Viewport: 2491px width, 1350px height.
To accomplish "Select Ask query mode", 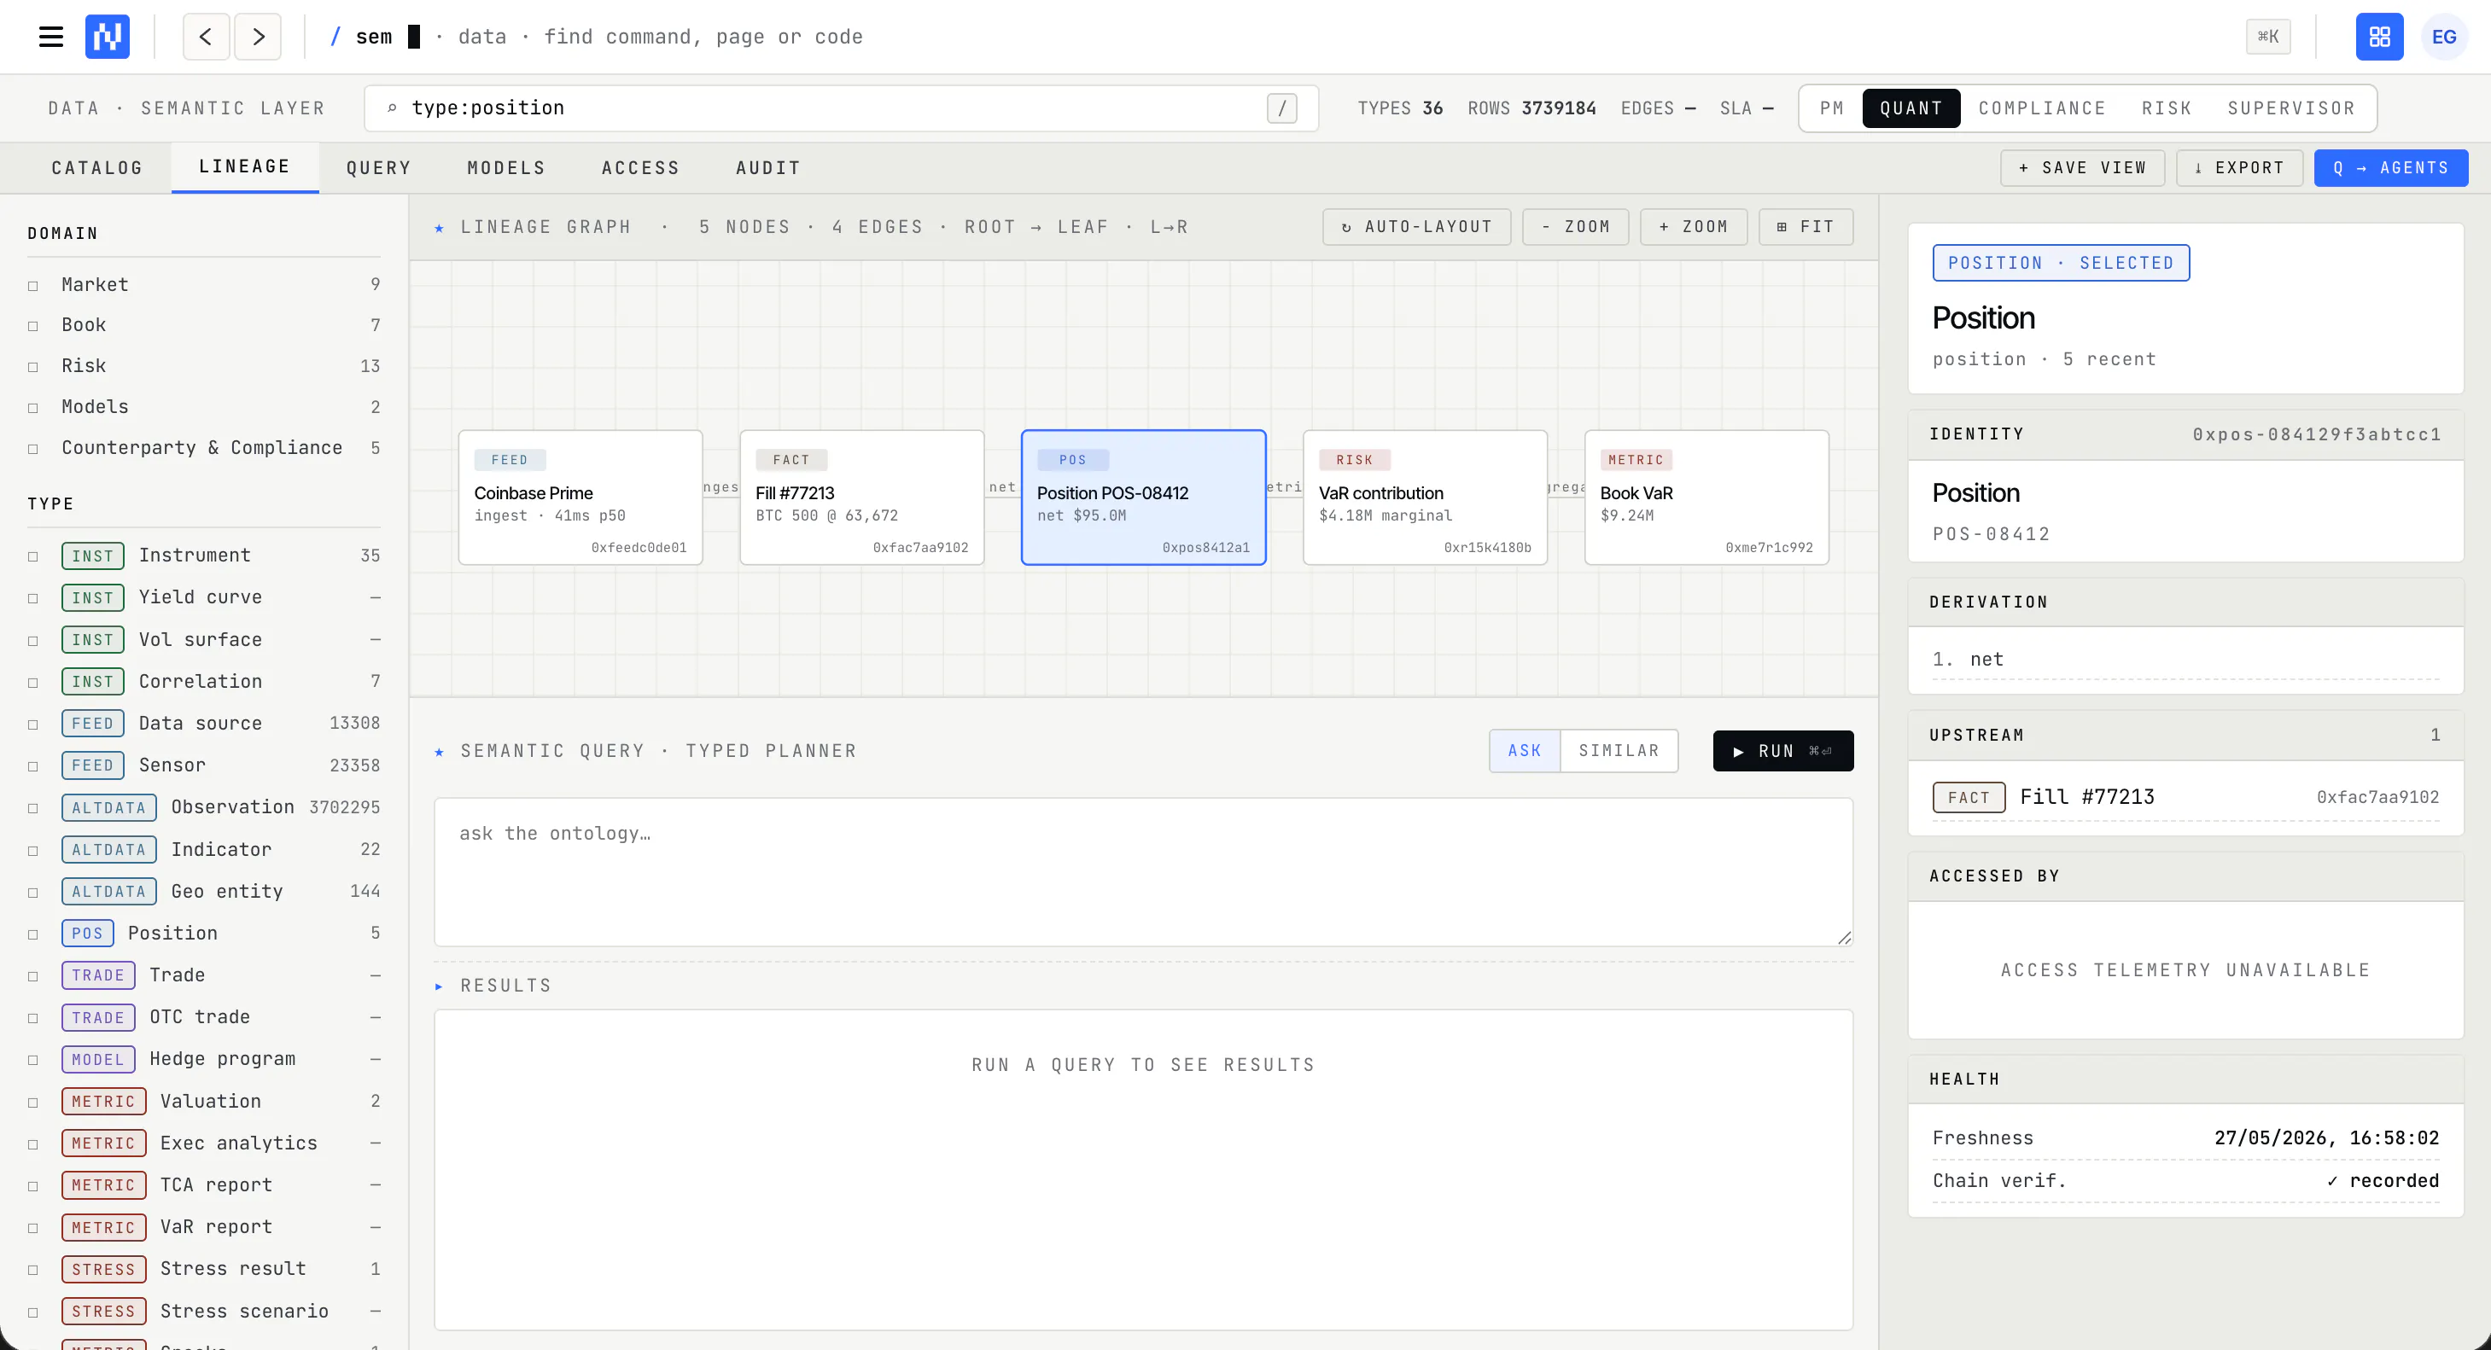I will click(1525, 751).
